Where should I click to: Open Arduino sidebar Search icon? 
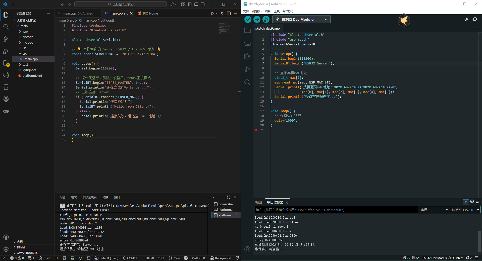(247, 82)
